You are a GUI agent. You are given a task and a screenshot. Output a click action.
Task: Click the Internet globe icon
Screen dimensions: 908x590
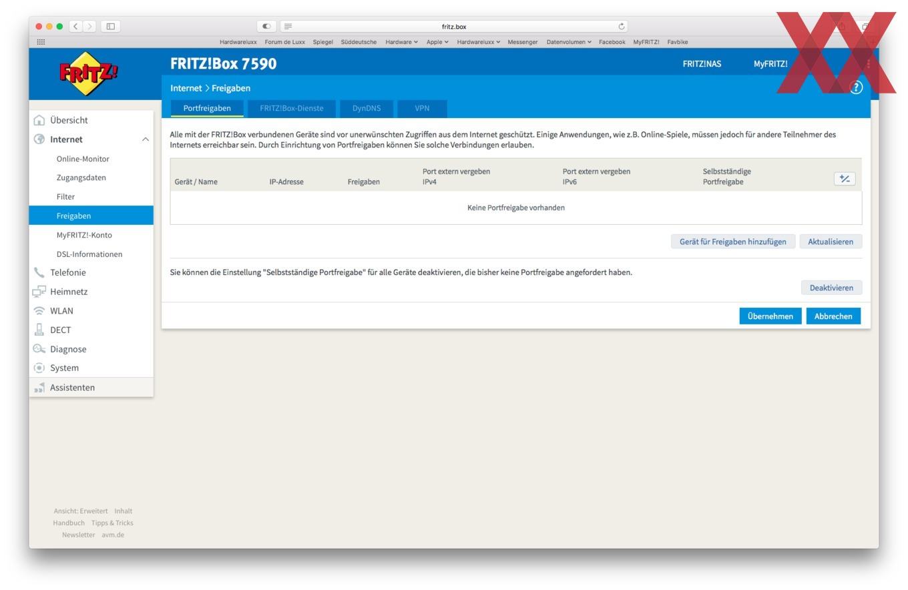coord(39,139)
